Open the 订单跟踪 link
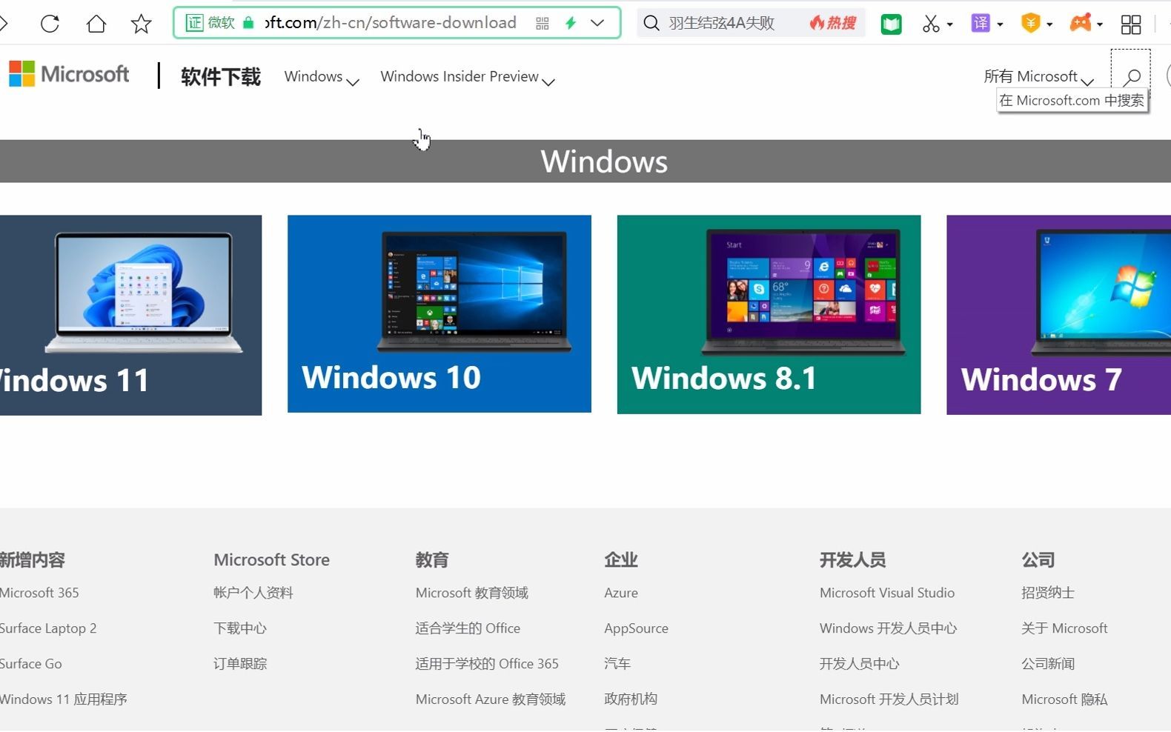Image resolution: width=1171 pixels, height=732 pixels. (240, 664)
